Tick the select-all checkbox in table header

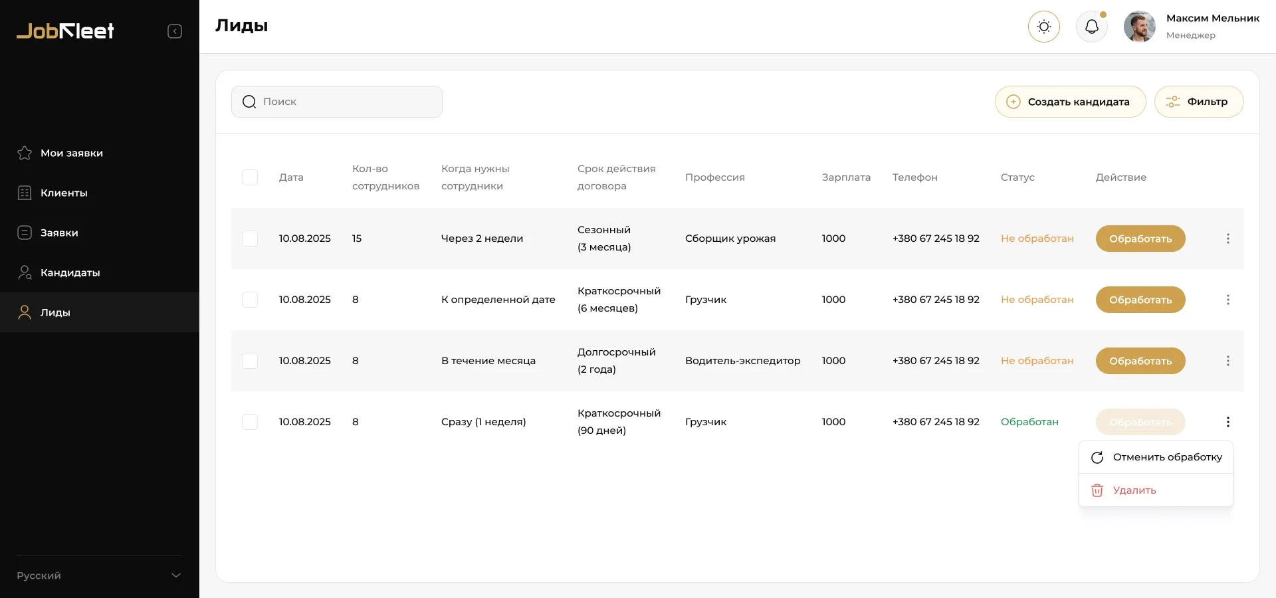(250, 177)
